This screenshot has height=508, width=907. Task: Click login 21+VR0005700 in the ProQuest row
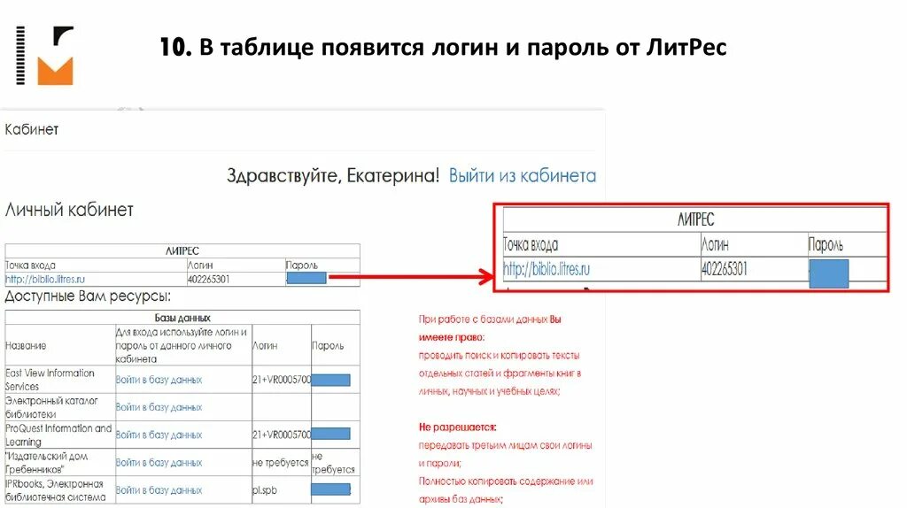click(x=282, y=434)
